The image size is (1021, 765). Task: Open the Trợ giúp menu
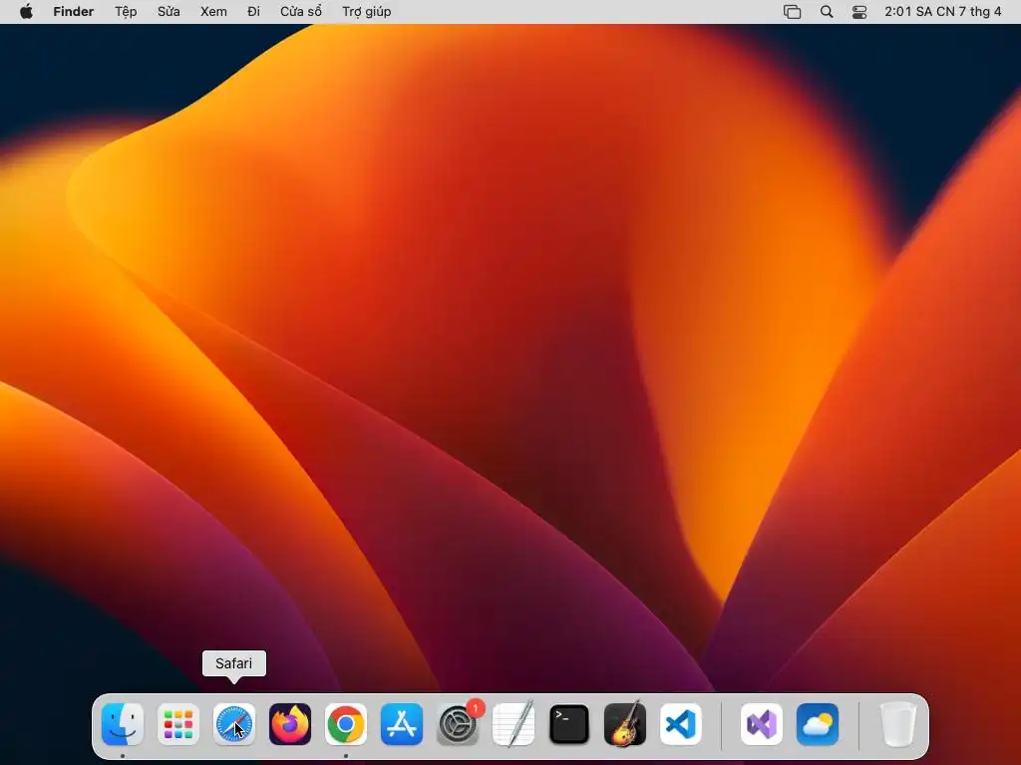367,12
